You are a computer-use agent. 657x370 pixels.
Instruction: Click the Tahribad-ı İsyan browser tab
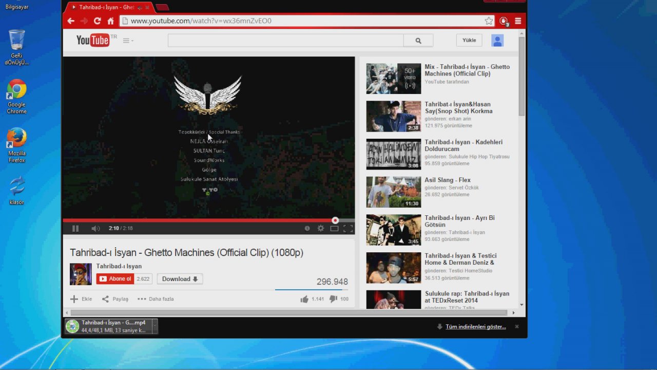[x=108, y=7]
